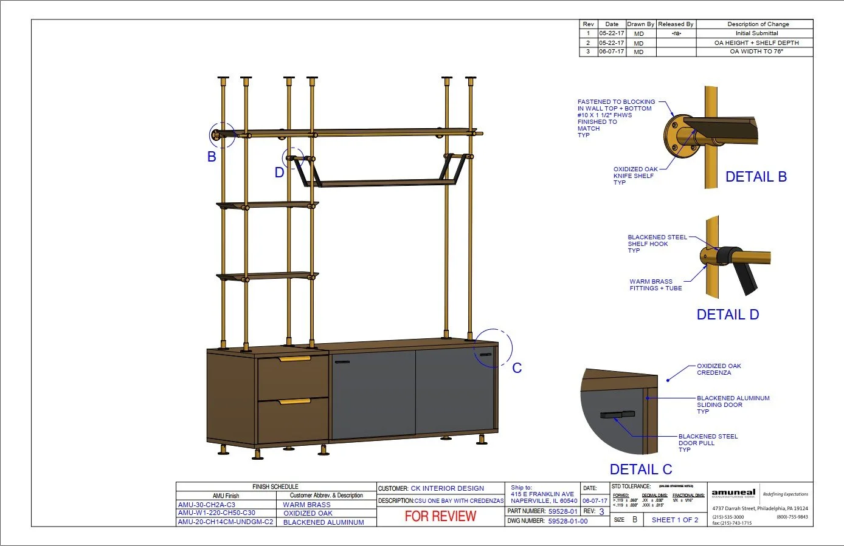Click callout letter D on the main drawing
The height and width of the screenshot is (546, 844).
(x=279, y=172)
